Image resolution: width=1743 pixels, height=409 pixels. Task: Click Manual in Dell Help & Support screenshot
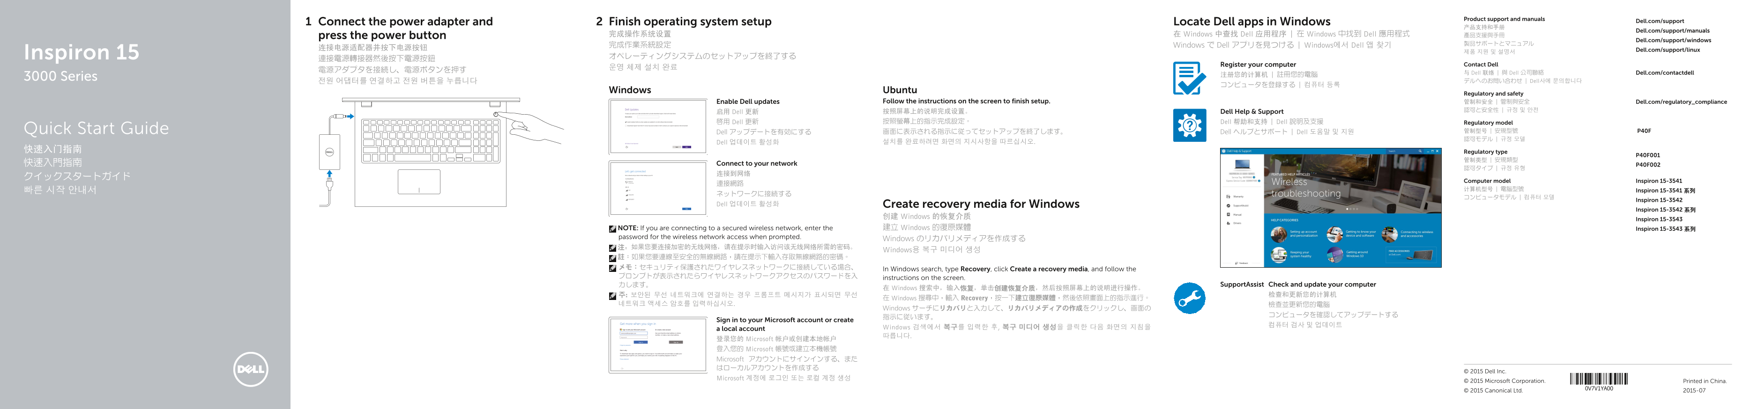tap(1234, 214)
